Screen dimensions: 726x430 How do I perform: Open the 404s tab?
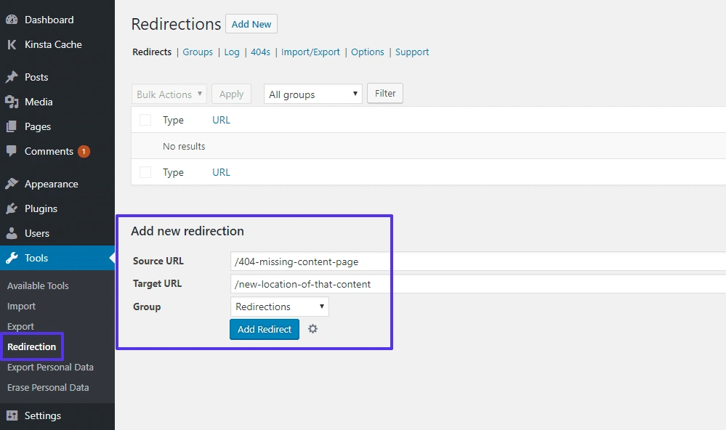point(260,52)
